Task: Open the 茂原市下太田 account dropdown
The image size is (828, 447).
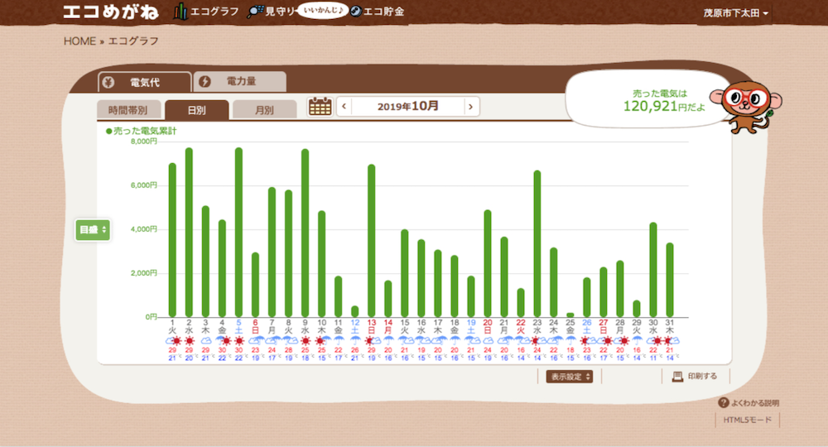Action: coord(735,12)
